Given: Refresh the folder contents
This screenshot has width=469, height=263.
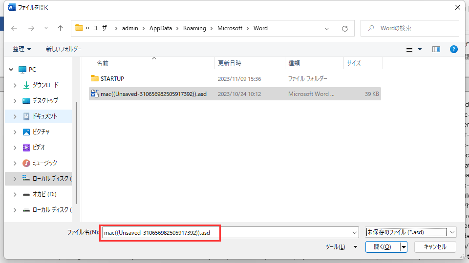Looking at the screenshot, I should click(345, 29).
